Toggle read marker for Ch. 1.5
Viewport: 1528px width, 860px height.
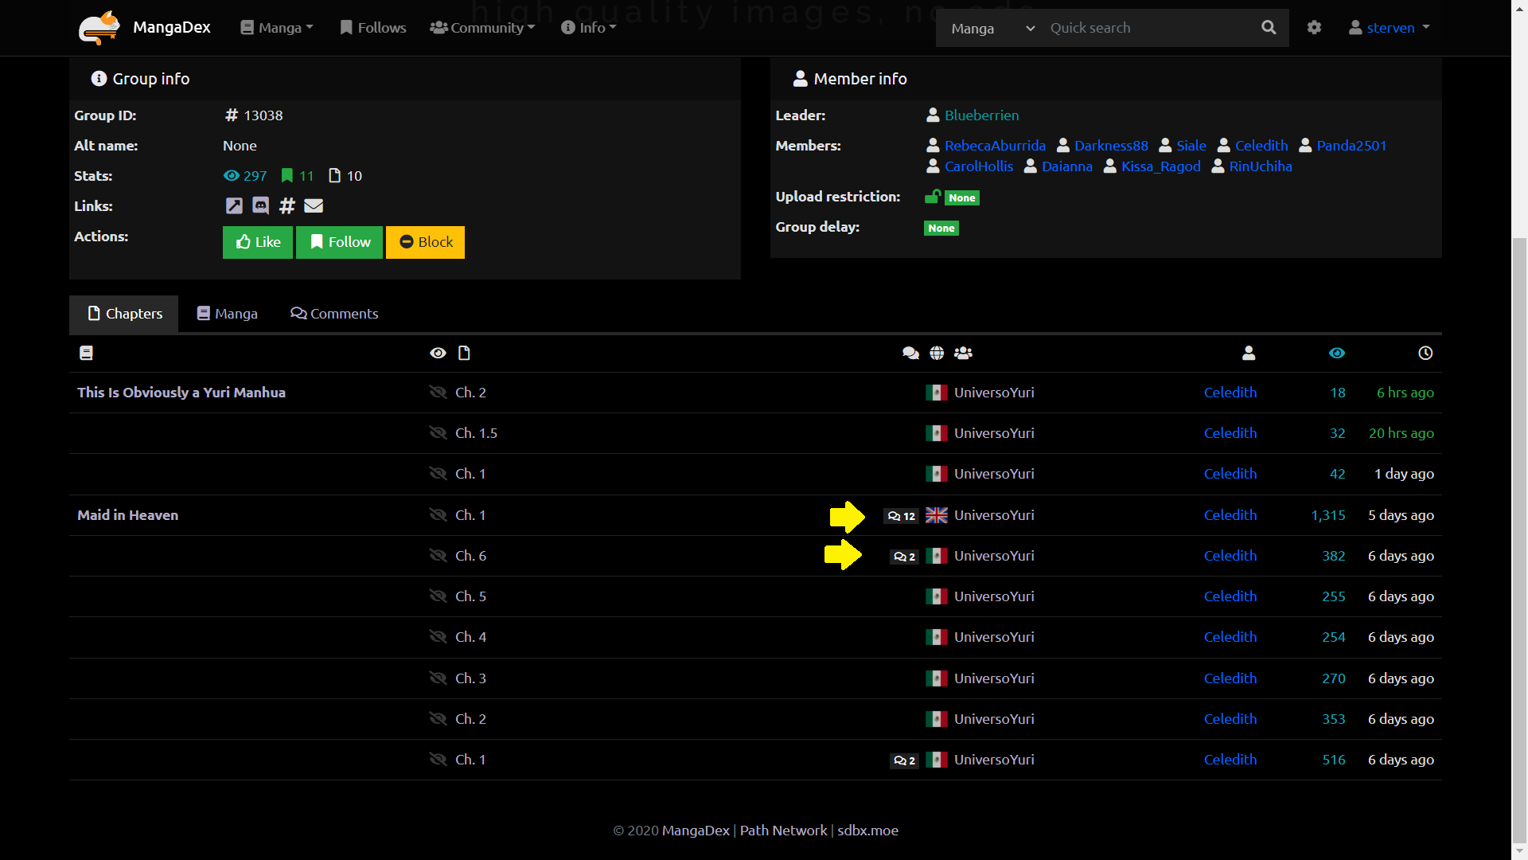click(x=438, y=433)
